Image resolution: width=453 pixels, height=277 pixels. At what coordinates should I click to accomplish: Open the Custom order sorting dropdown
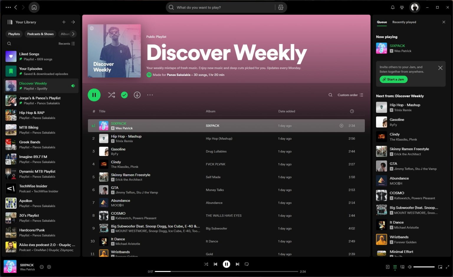(347, 95)
